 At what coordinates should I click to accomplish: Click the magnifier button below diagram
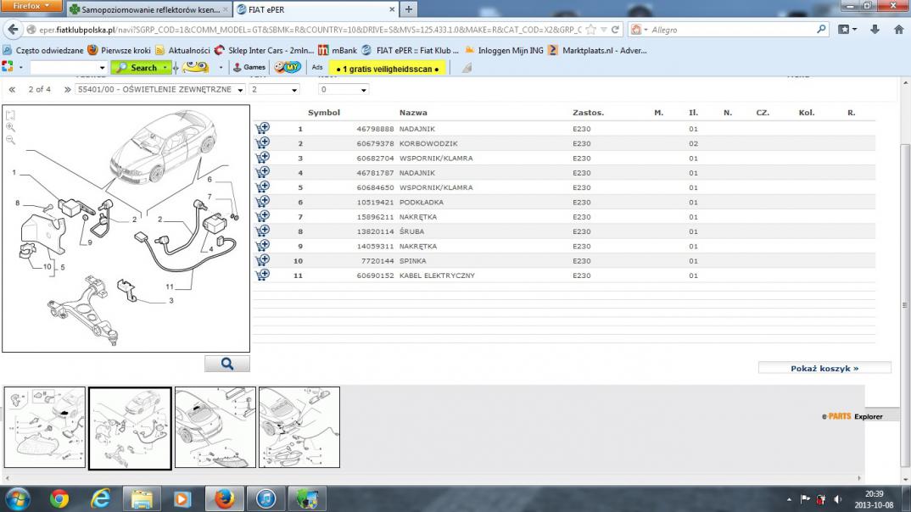point(227,364)
